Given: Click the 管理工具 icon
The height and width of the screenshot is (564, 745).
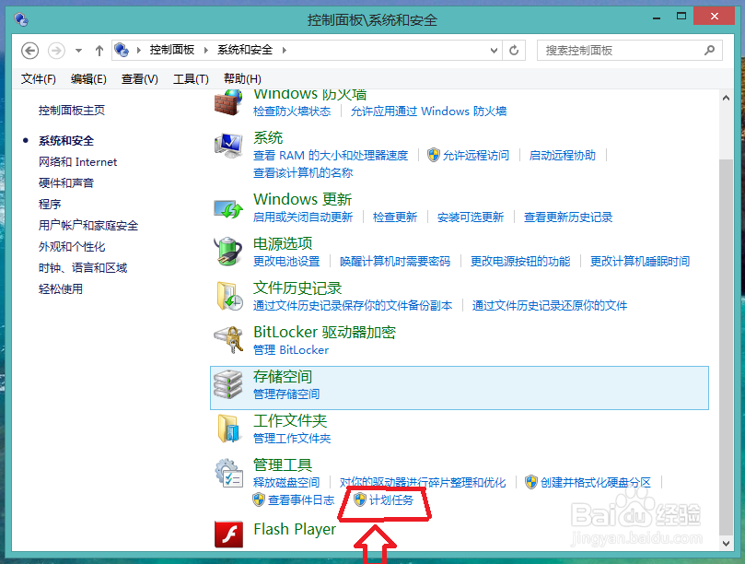Looking at the screenshot, I should point(229,474).
